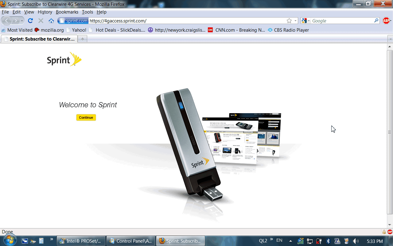Click the Google search input field
393x246 pixels.
click(x=342, y=21)
